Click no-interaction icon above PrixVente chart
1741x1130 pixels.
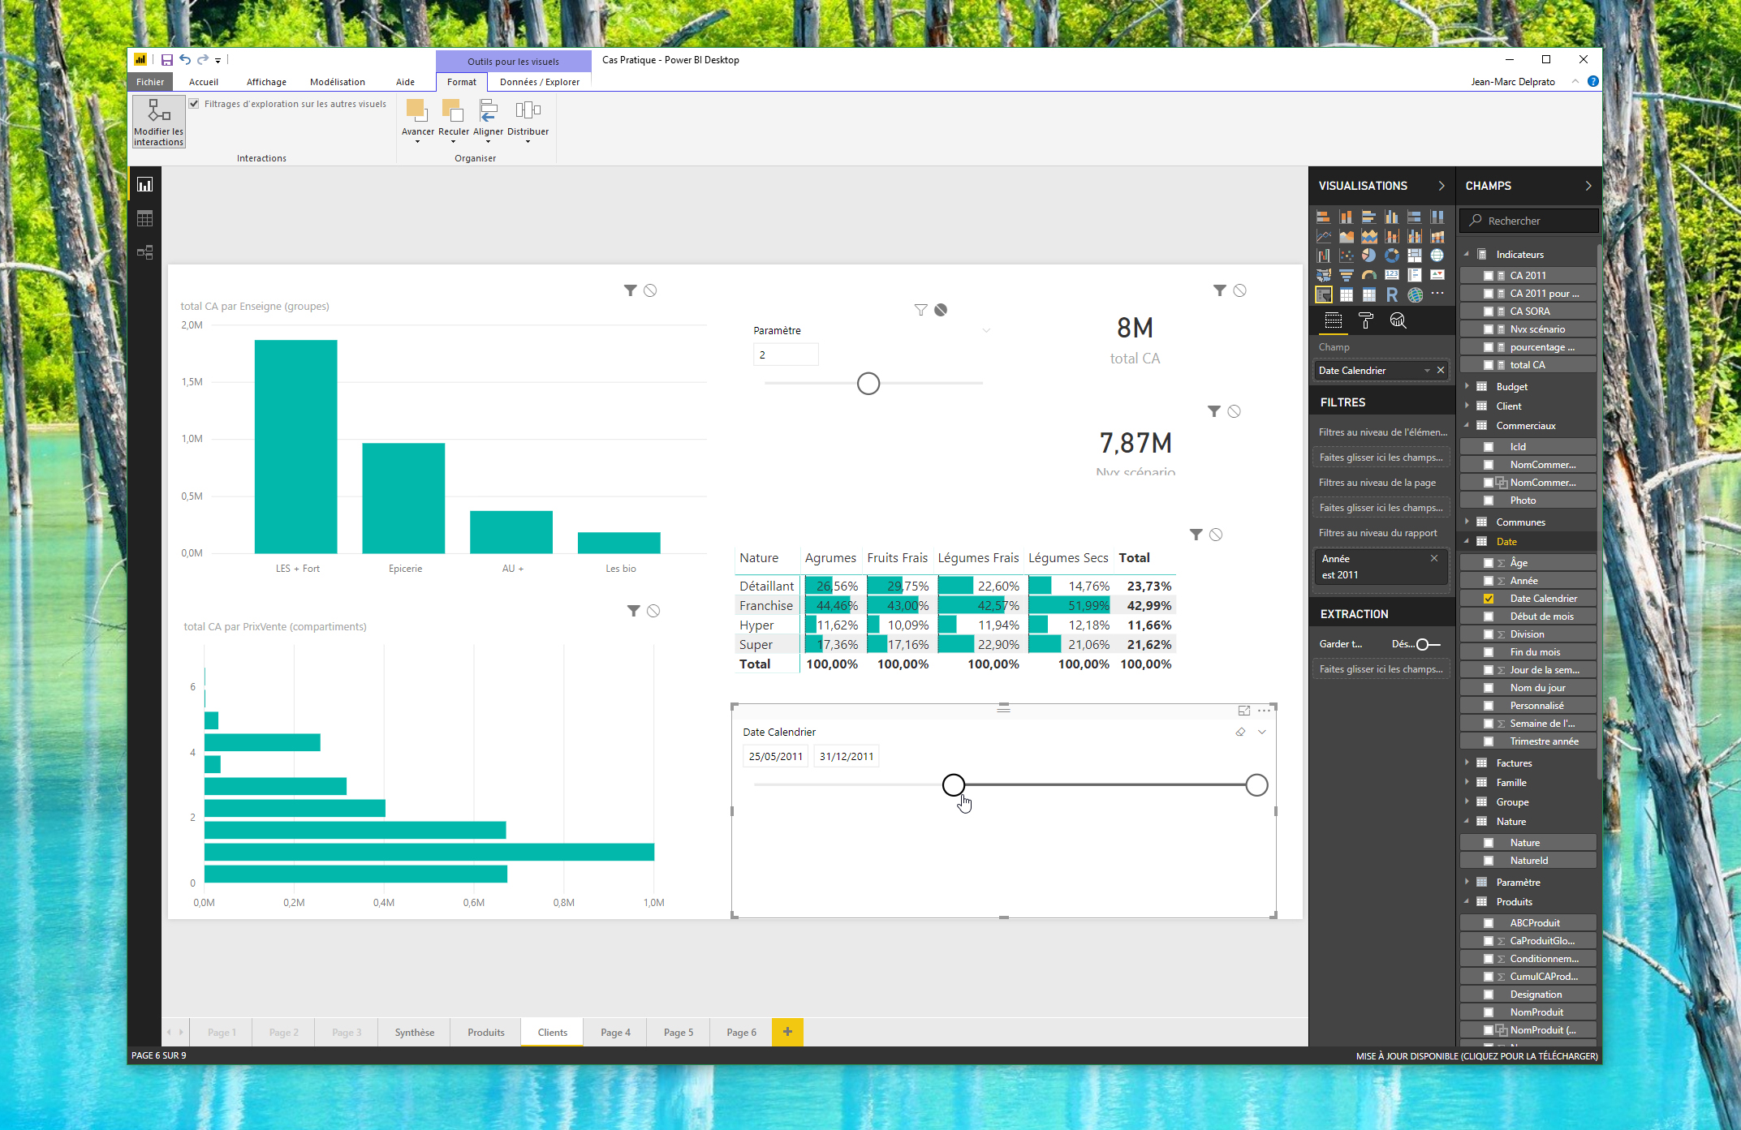(653, 611)
